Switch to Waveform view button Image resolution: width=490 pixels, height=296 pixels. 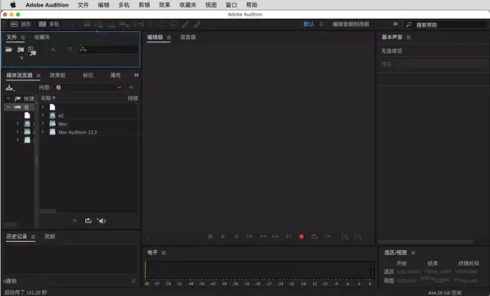coord(21,24)
